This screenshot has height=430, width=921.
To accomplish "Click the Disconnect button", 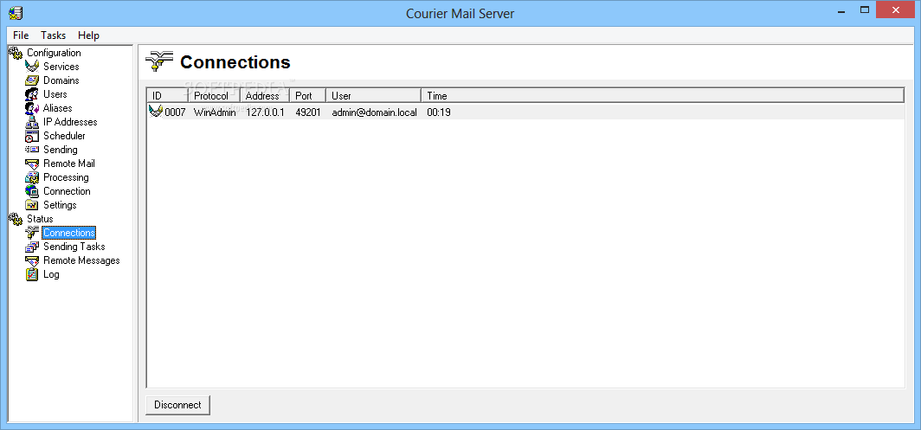I will click(177, 405).
